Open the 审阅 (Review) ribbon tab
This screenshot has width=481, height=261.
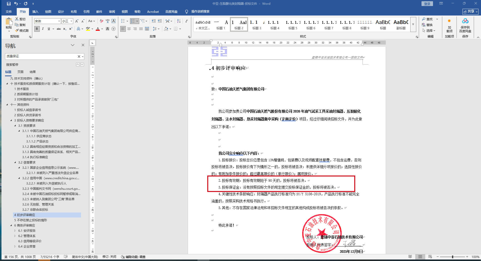[112, 12]
